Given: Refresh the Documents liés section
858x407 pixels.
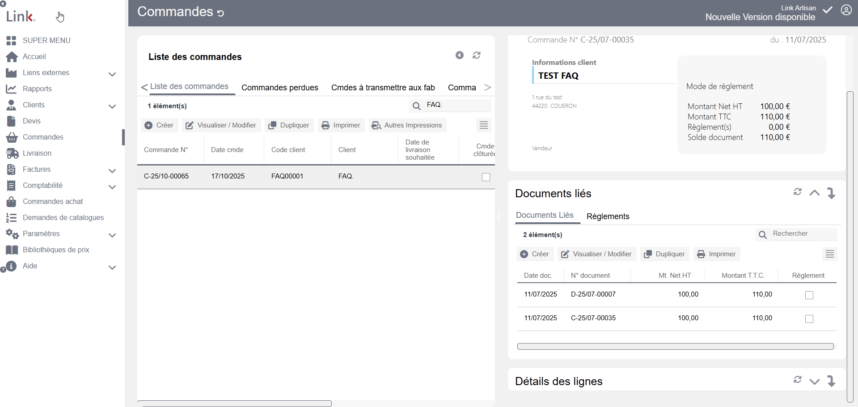Looking at the screenshot, I should coord(798,192).
